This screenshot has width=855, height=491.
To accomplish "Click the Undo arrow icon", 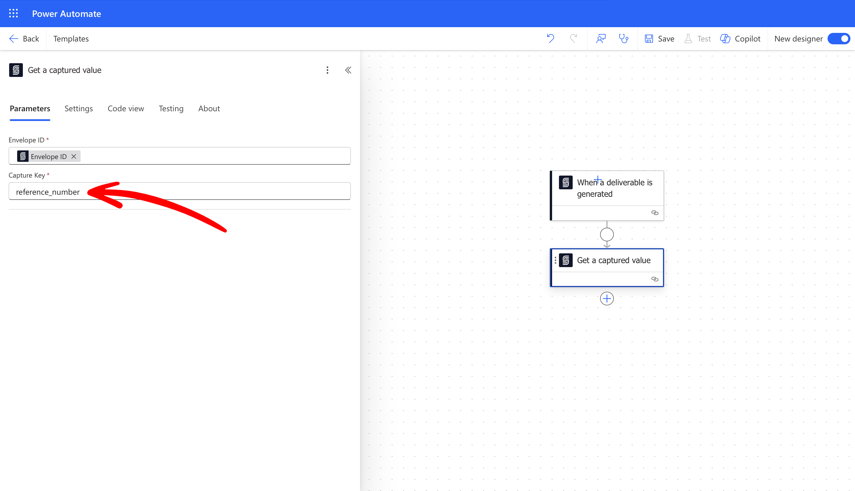I will pos(550,38).
